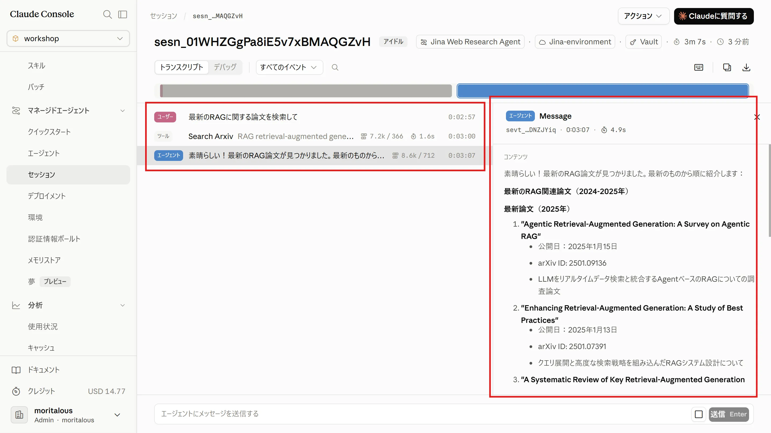Screen dimensions: 771x433
Task: Open クイックスタート page
Action: (49, 132)
